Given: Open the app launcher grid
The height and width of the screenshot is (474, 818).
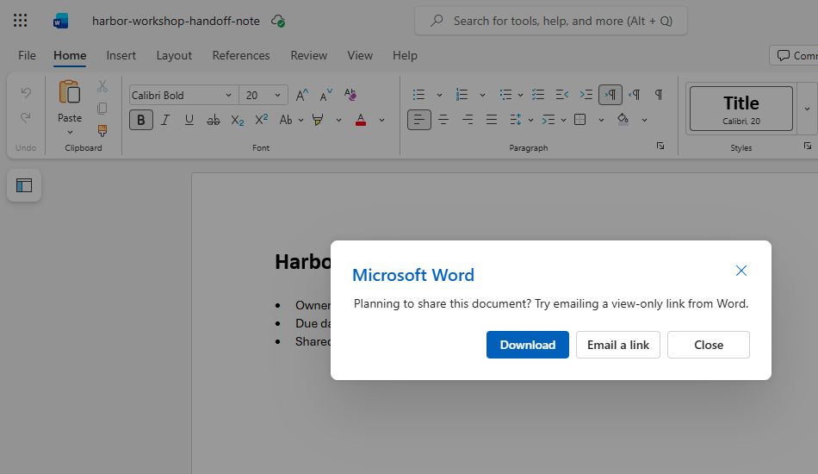Looking at the screenshot, I should [x=20, y=21].
